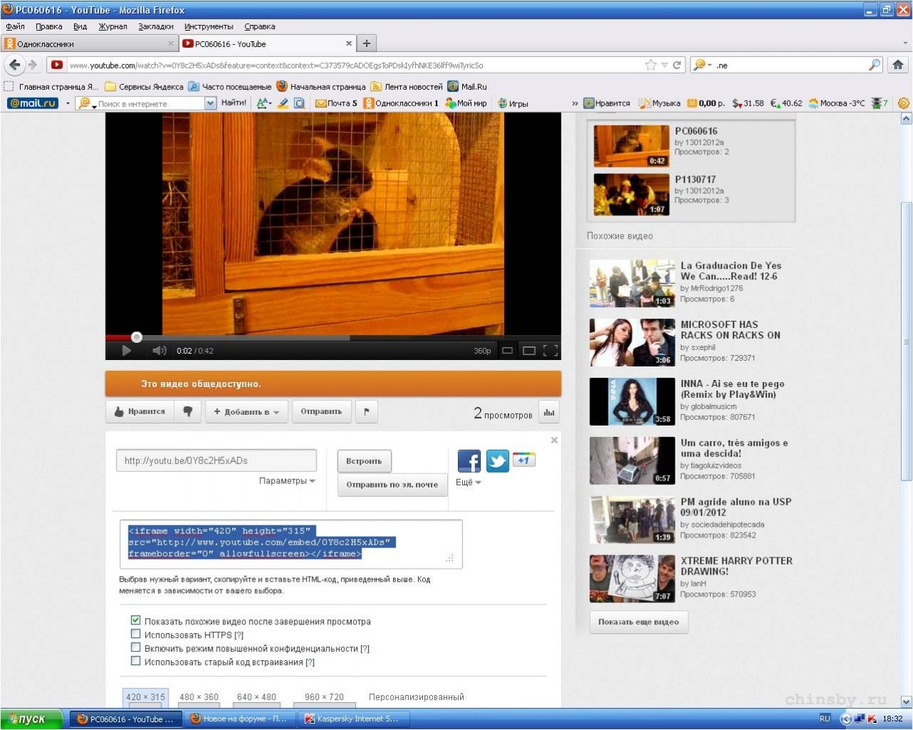The width and height of the screenshot is (913, 730).
Task: Open a new tab with plus button
Action: [367, 43]
